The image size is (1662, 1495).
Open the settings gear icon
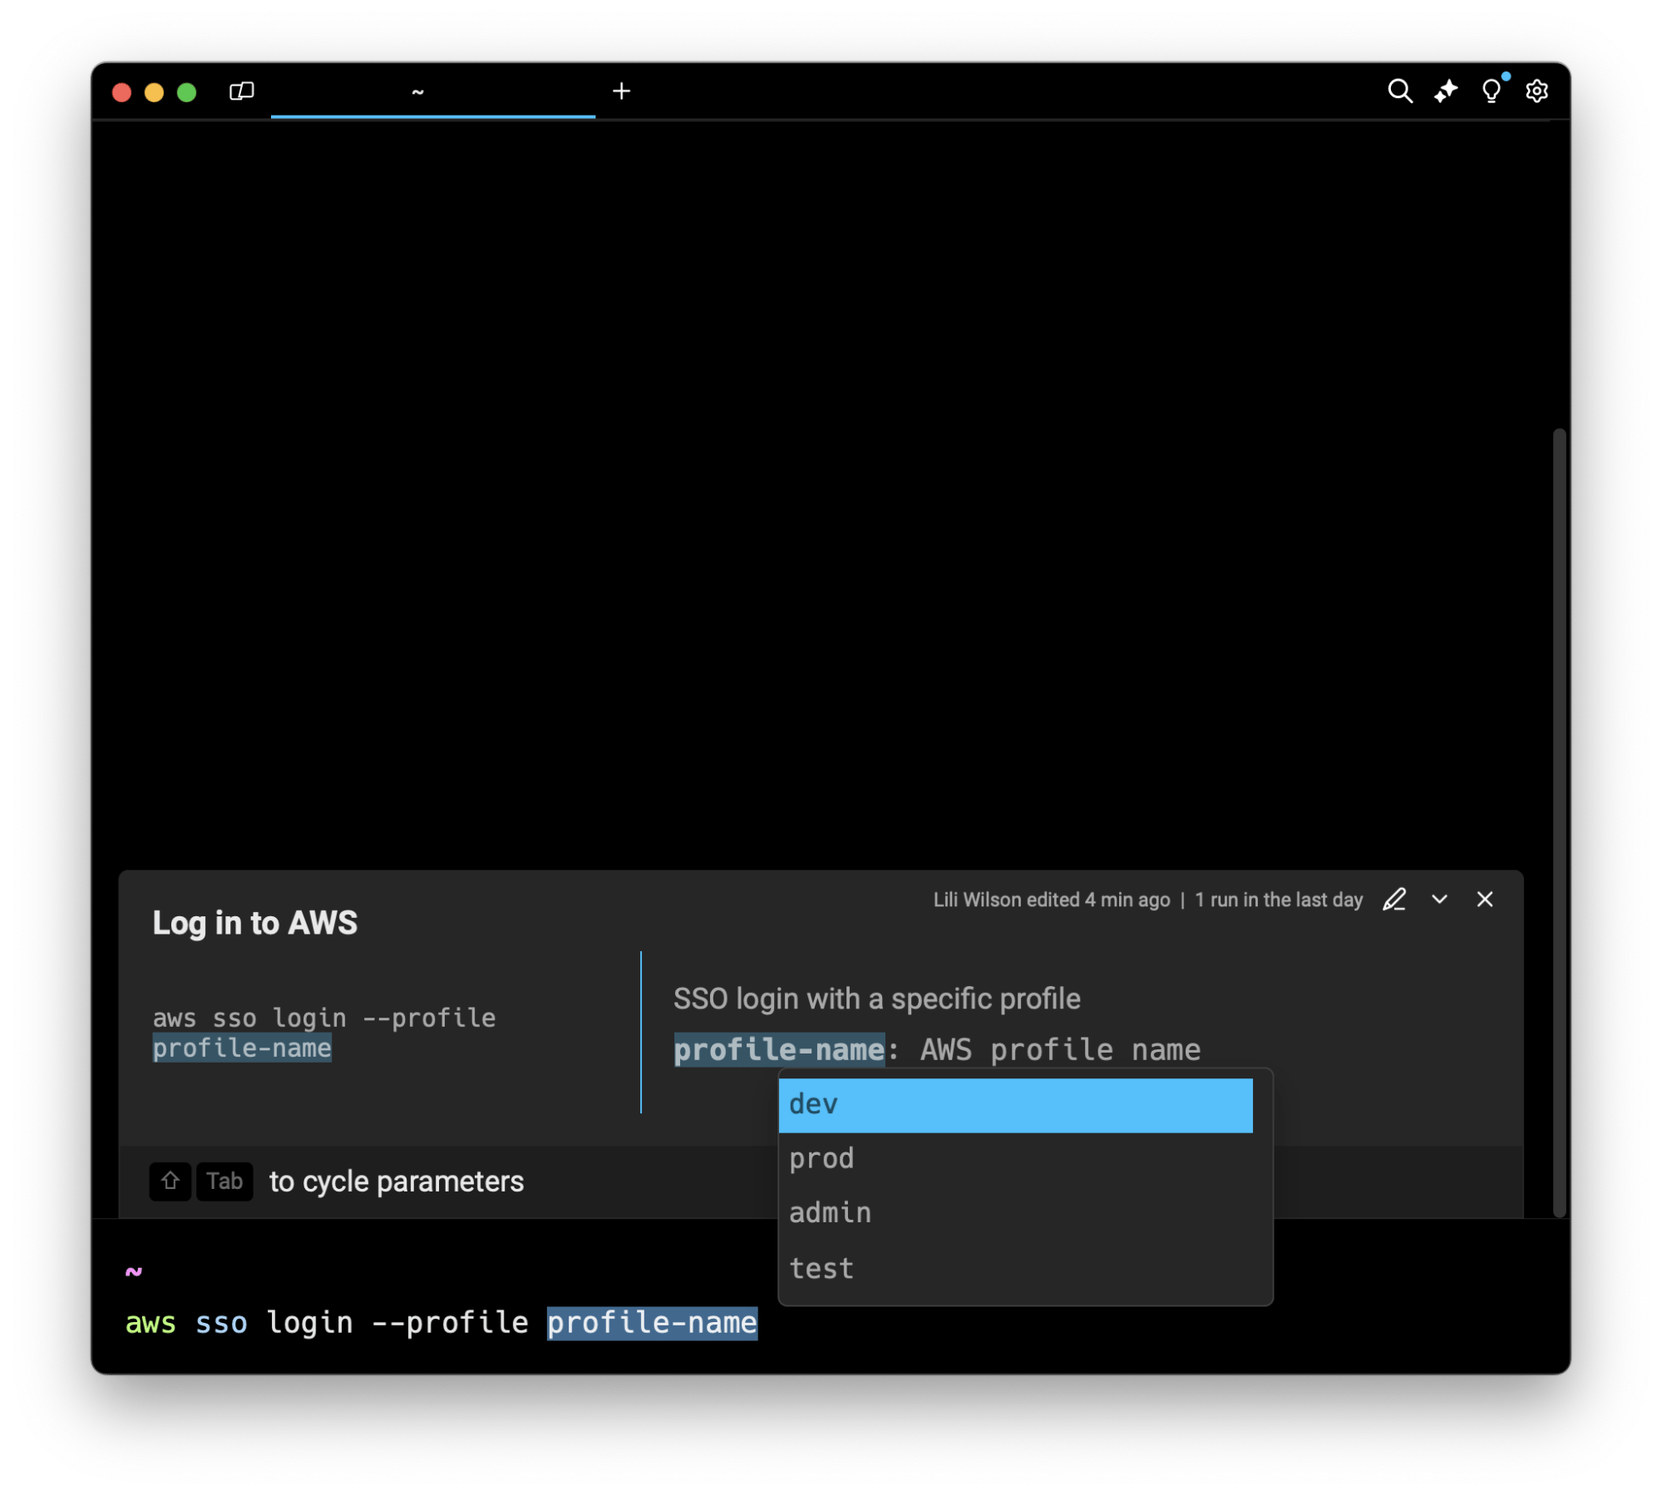coord(1536,91)
